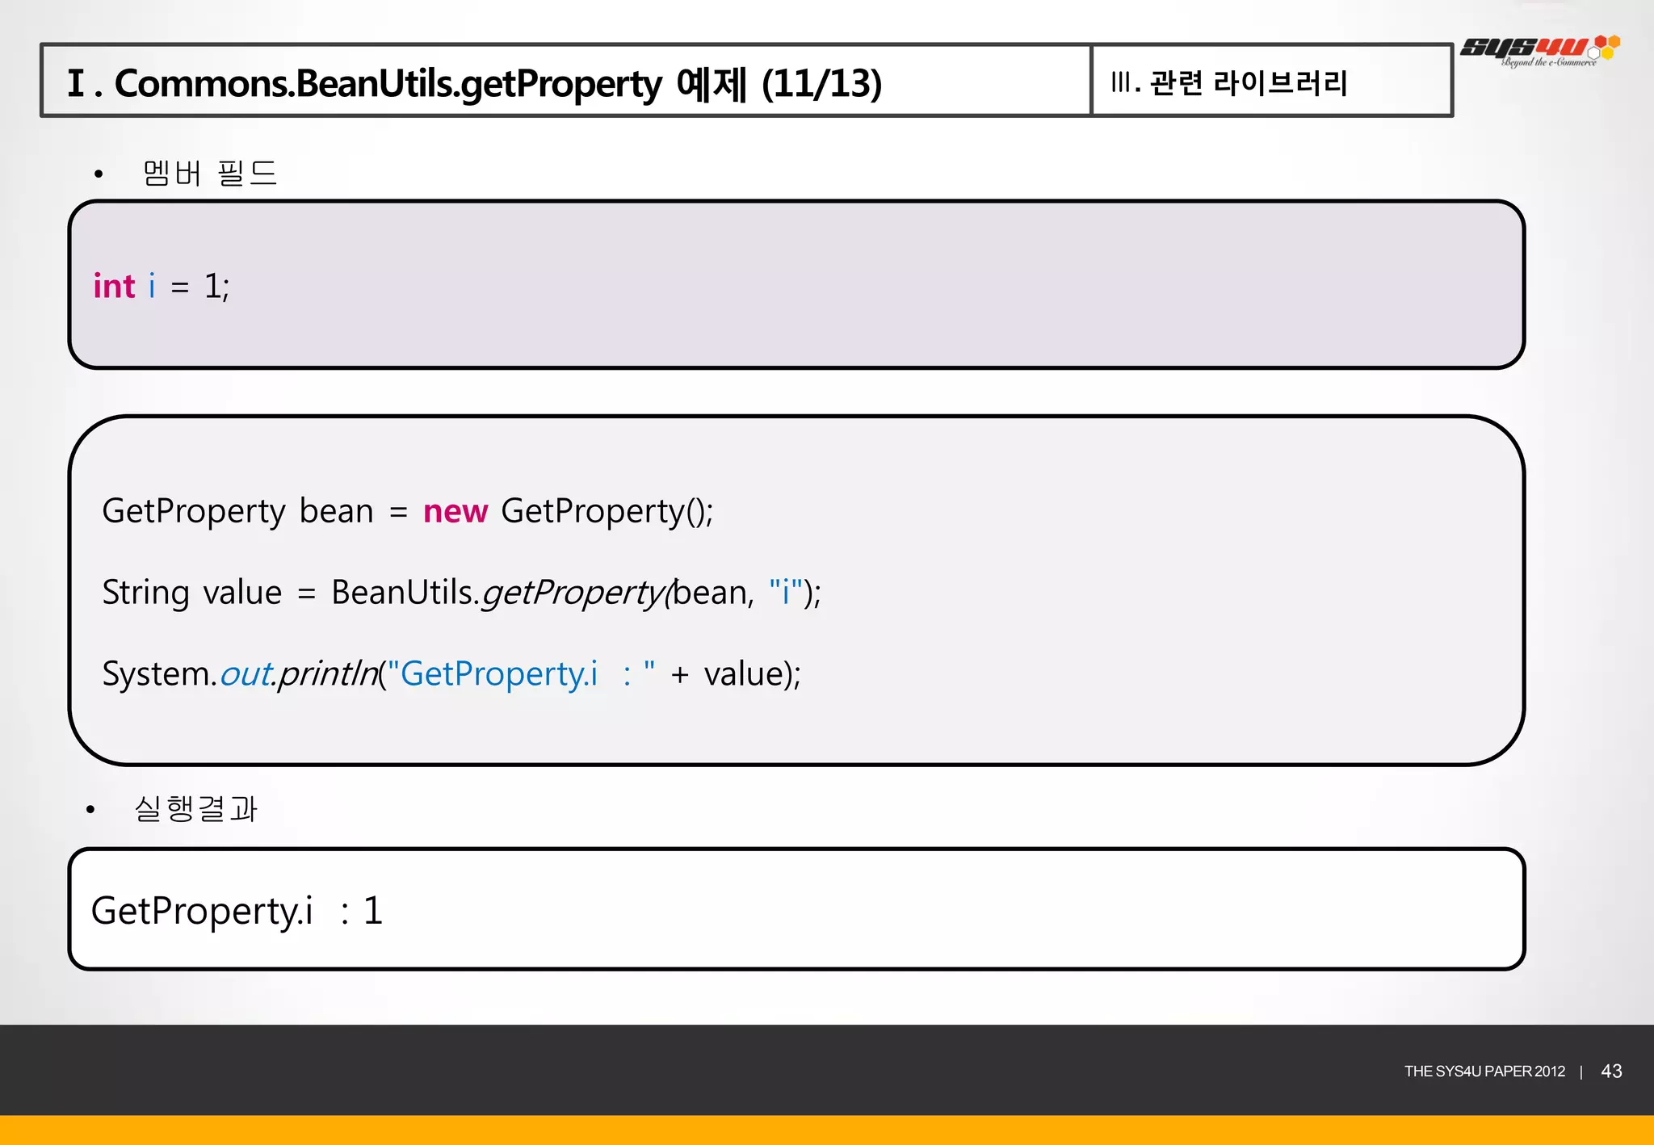Click the SYS4U logo
Image resolution: width=1654 pixels, height=1145 pixels.
(1540, 51)
